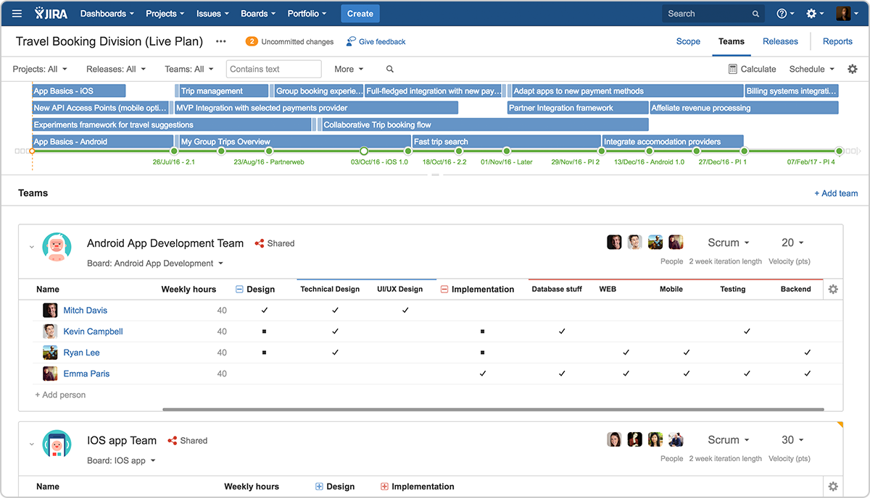Open the plan settings gear beside Schedule
This screenshot has width=870, height=498.
point(853,69)
